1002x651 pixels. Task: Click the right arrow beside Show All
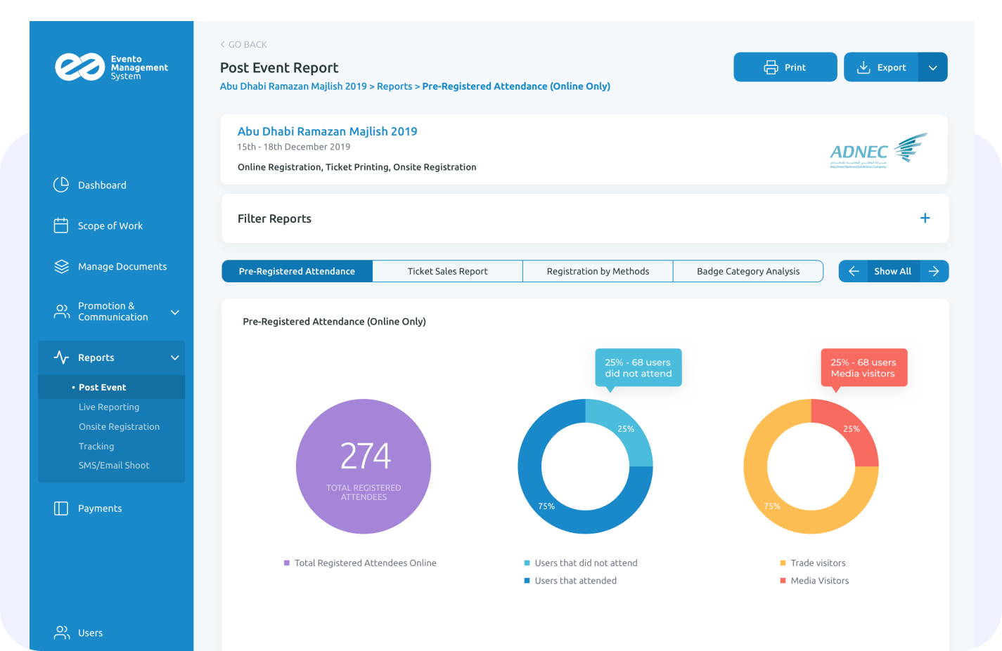pos(934,271)
